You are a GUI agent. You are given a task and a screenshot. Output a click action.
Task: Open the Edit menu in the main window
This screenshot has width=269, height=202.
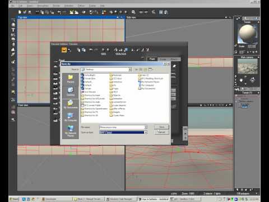coord(20,6)
